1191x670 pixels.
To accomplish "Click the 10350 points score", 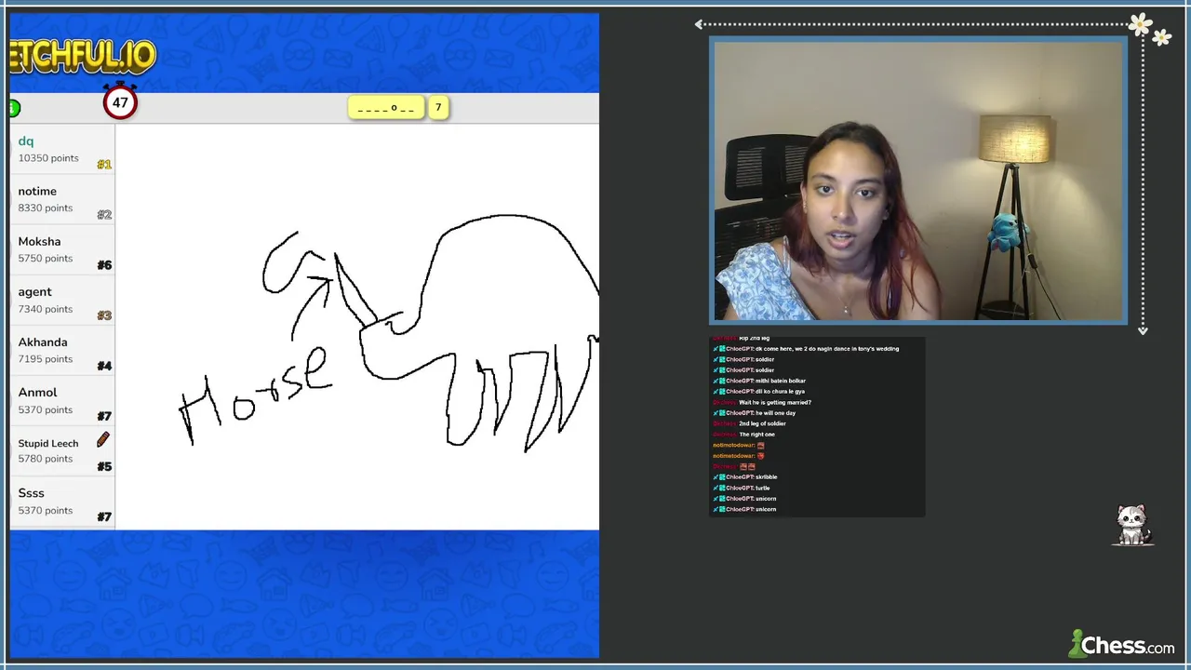I will (x=48, y=158).
